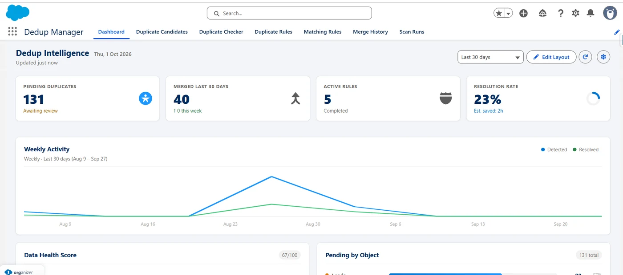Open the Duplicate Candidates tab
The width and height of the screenshot is (623, 275).
tap(162, 32)
